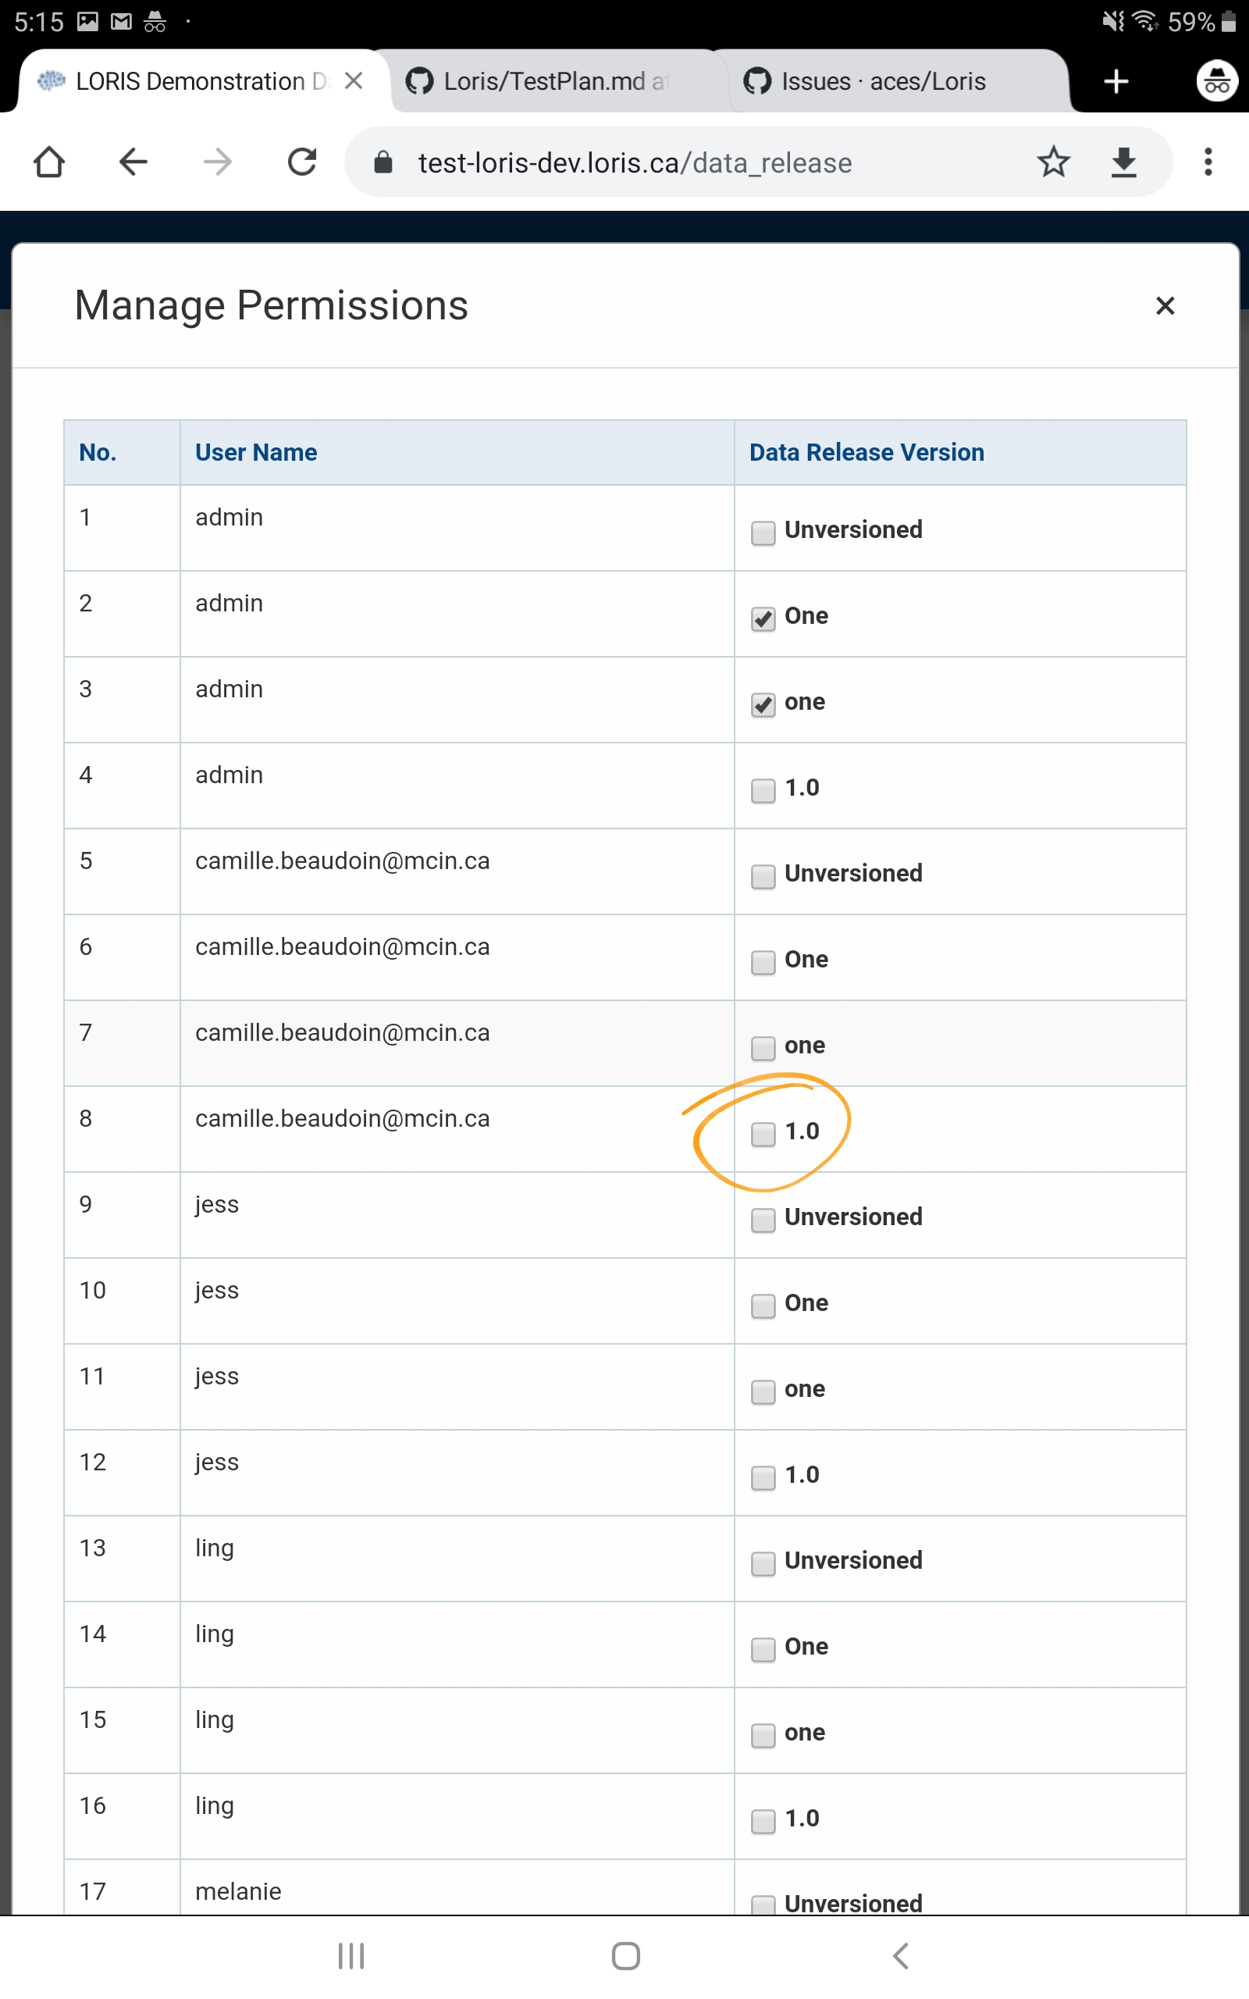
Task: Click the browser Home icon
Action: coord(48,162)
